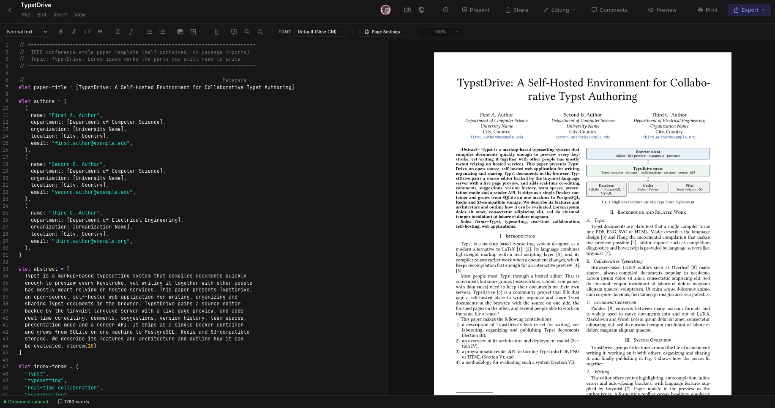The height and width of the screenshot is (408, 775).
Task: Open the View menu
Action: 80,15
